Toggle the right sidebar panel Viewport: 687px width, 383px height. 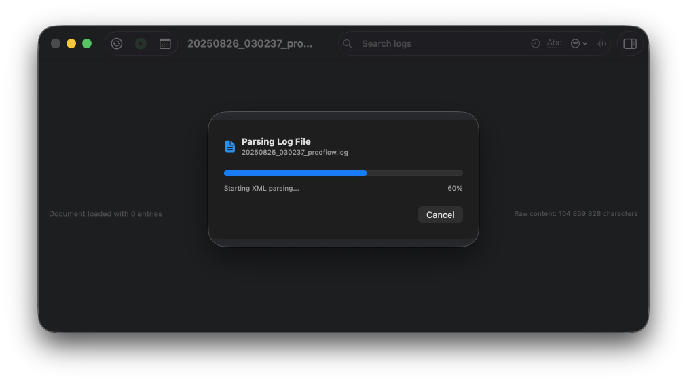pos(630,43)
